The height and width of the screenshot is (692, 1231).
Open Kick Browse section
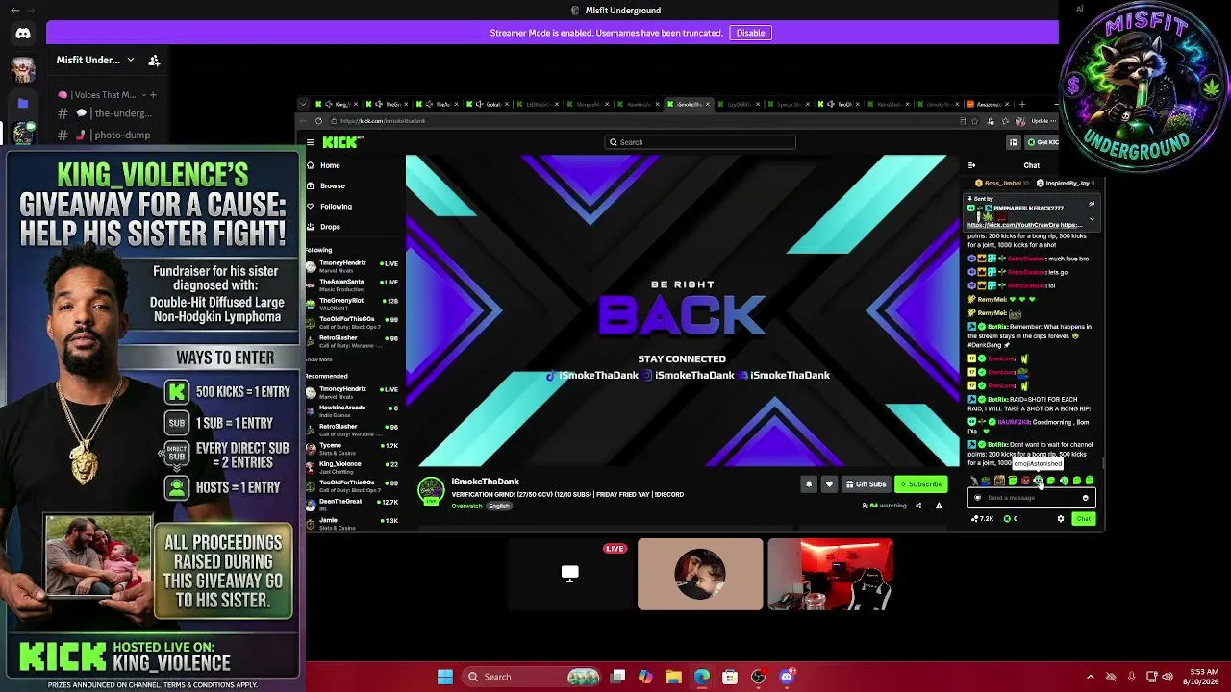click(332, 185)
